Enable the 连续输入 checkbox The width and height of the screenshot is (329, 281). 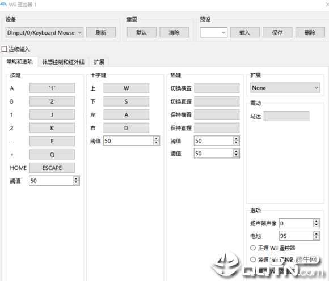pyautogui.click(x=4, y=49)
